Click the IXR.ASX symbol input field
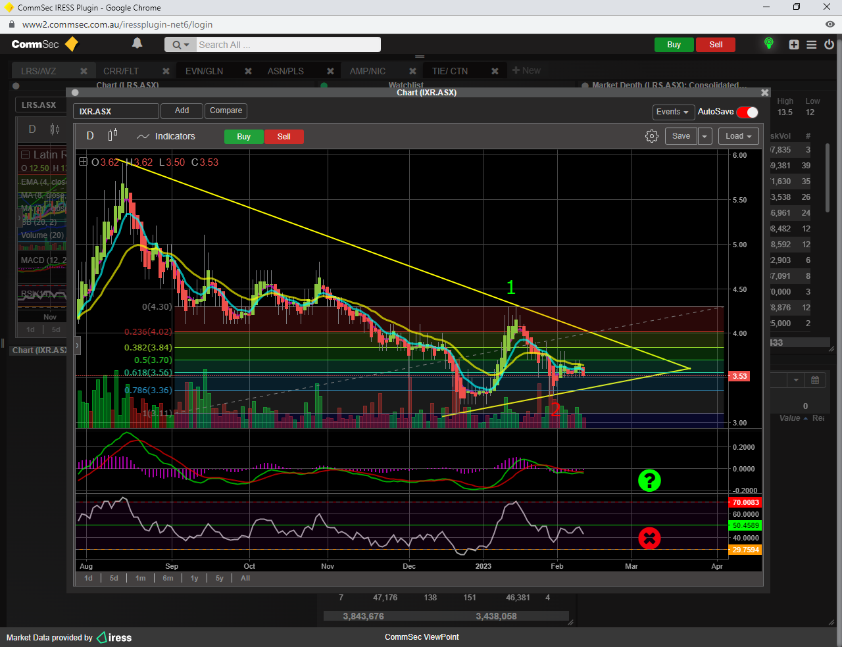 (x=116, y=111)
